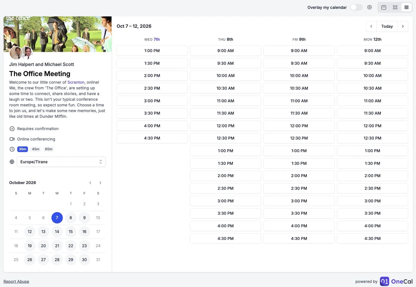
Task: Click The Office banner image
Action: coord(58,34)
